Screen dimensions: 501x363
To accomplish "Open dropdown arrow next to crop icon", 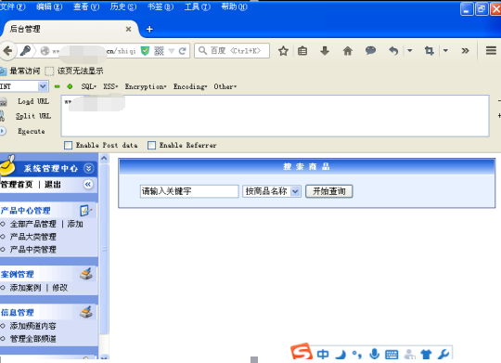I will (x=445, y=50).
